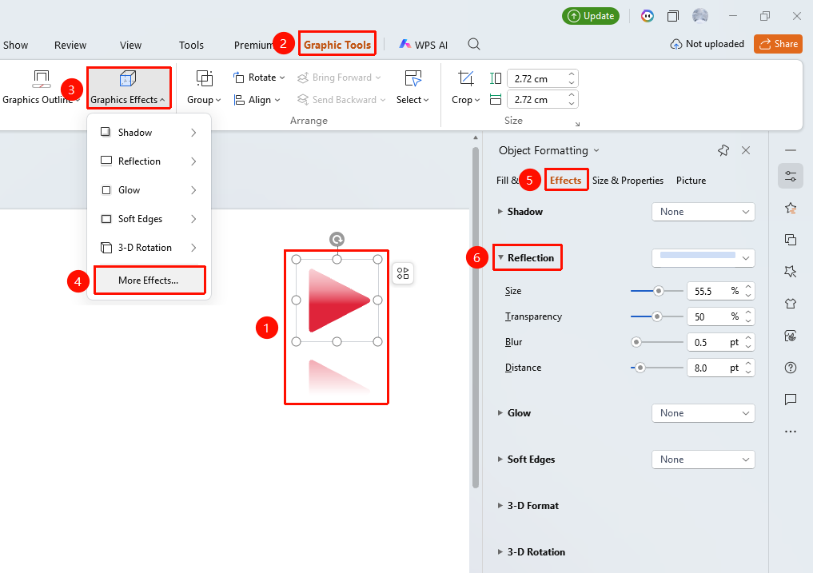Open the Select tool menu

coord(412,88)
